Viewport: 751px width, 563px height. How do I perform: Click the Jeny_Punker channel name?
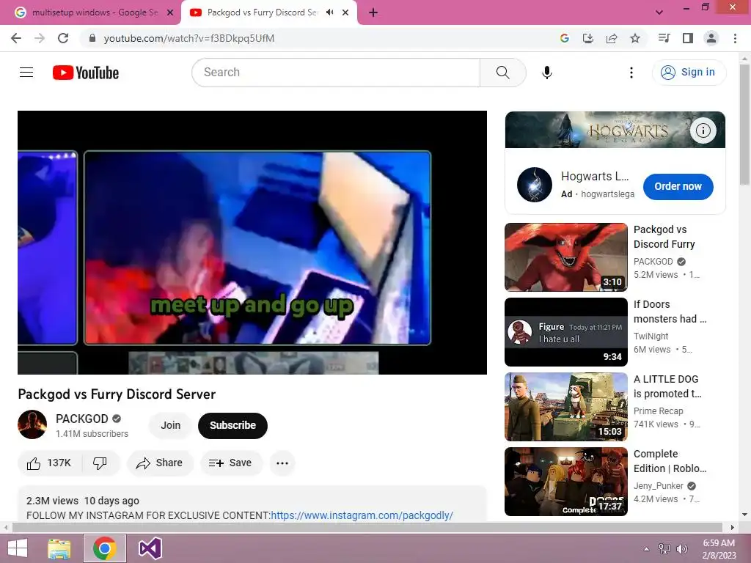tap(658, 485)
